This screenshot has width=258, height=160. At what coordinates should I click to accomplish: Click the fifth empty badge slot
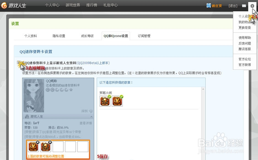tap(83, 147)
